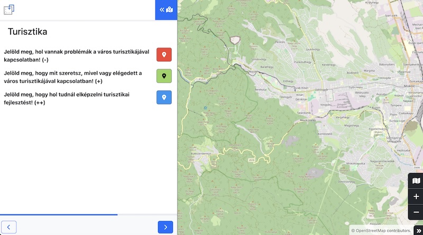Click the question about tourism problems (-)
Image resolution: width=423 pixels, height=235 pixels.
(x=77, y=56)
